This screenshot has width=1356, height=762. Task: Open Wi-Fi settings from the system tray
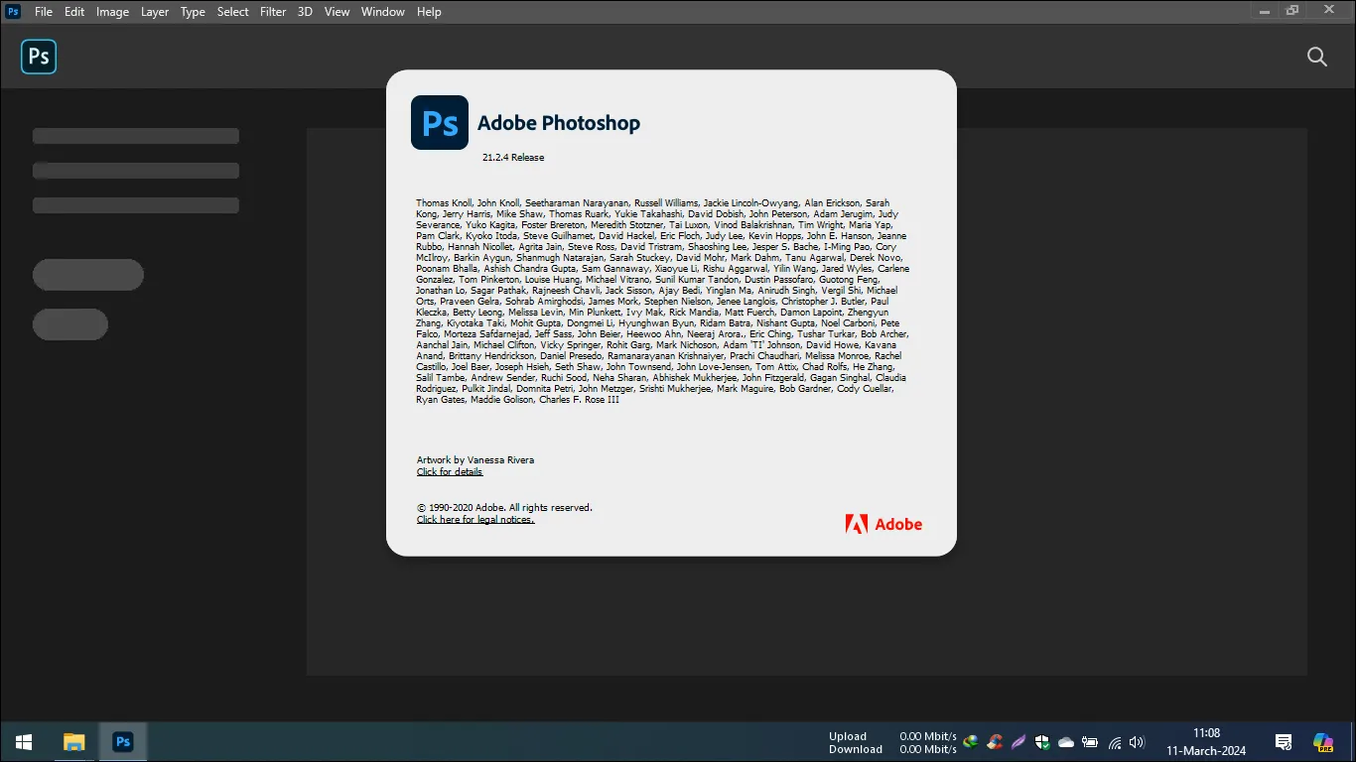[x=1114, y=741]
